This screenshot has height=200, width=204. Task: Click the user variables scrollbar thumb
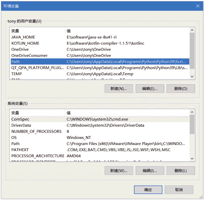192,51
